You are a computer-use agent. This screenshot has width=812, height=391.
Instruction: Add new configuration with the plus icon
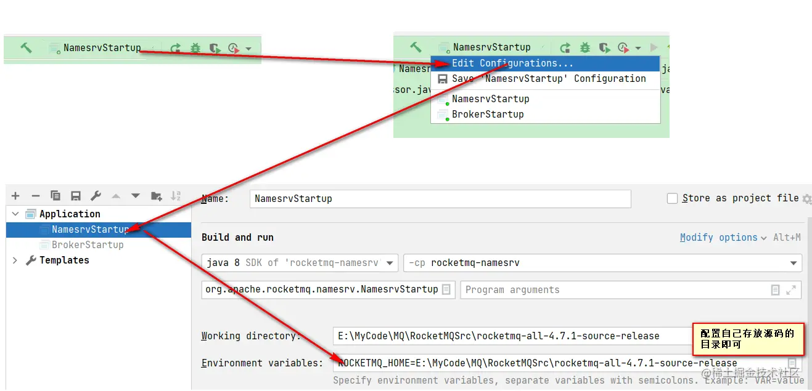15,196
